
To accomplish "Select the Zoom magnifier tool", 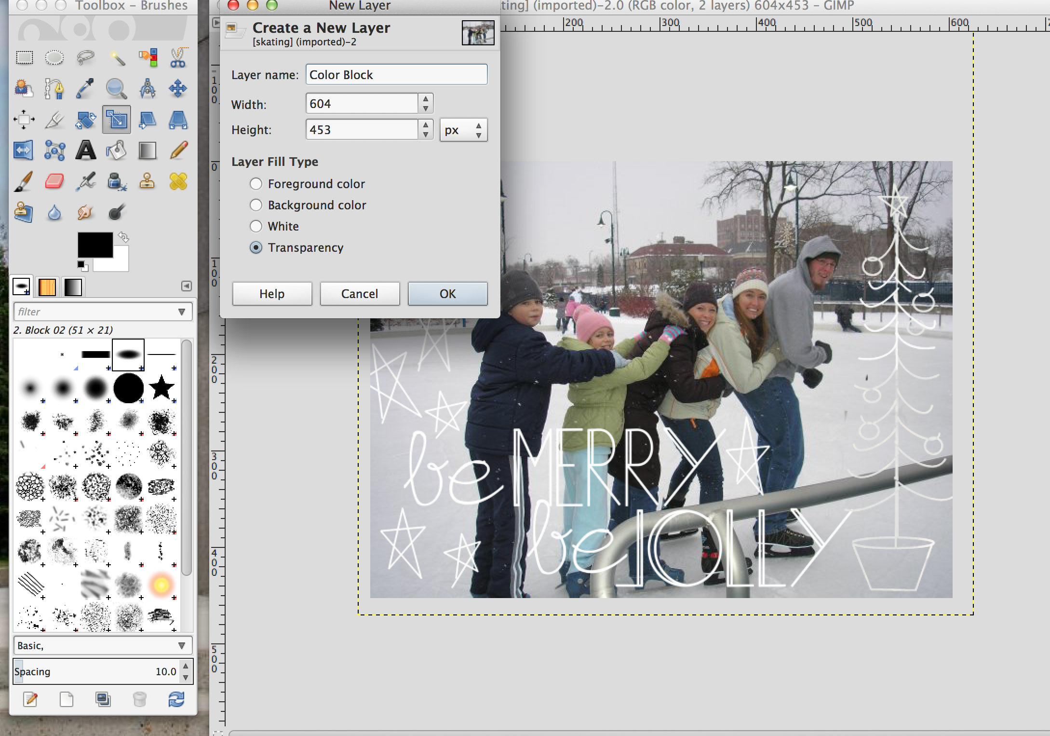I will click(116, 89).
